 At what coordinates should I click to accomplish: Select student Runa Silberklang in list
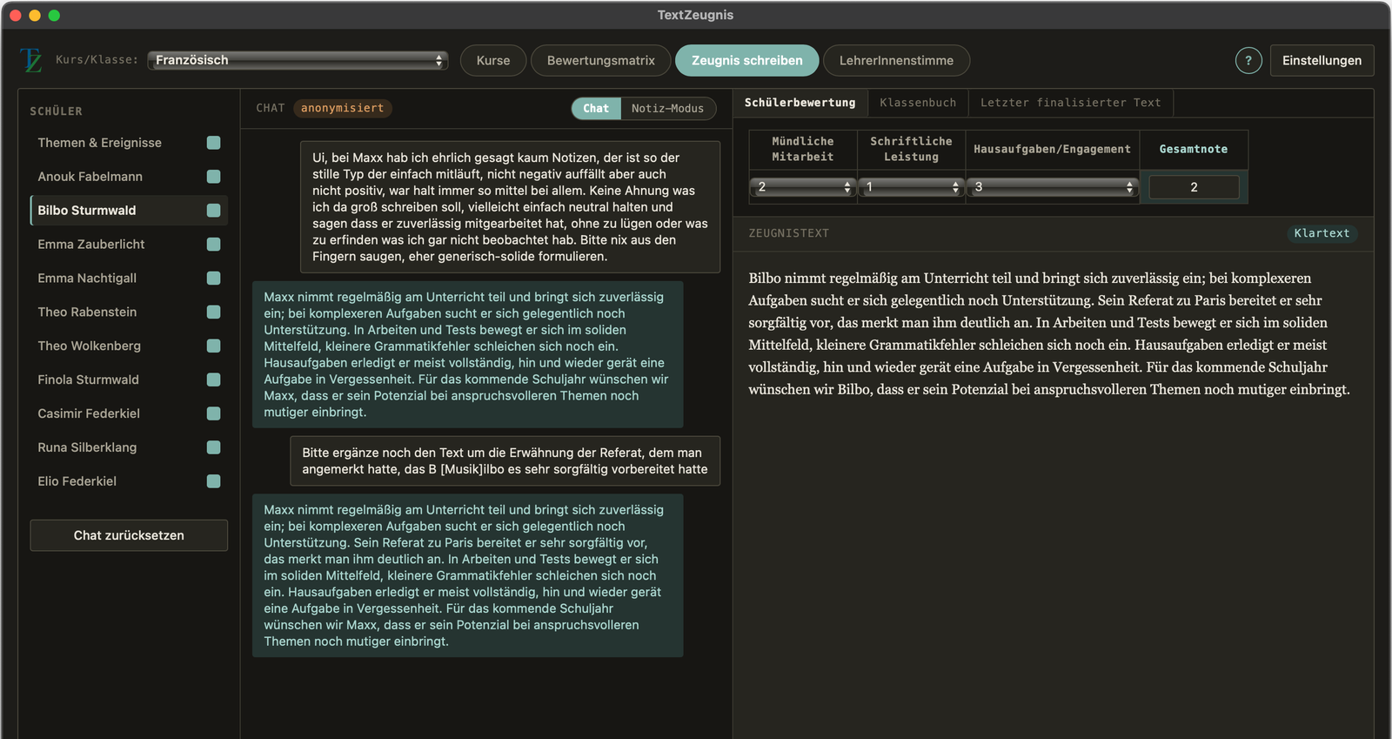coord(129,447)
